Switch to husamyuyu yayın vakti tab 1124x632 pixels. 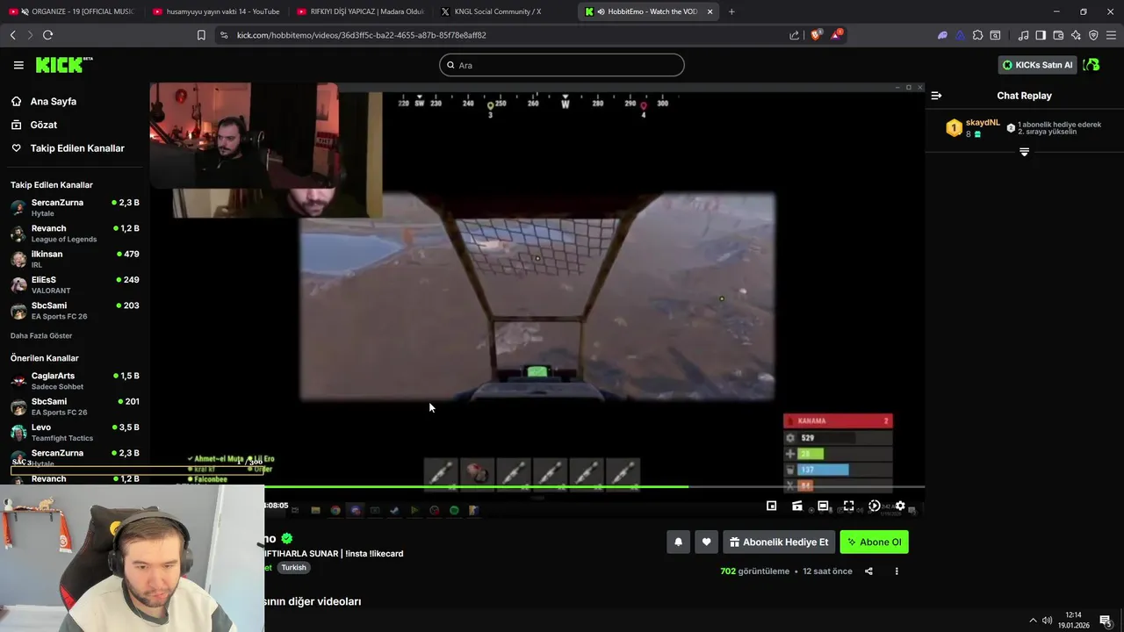pyautogui.click(x=216, y=11)
